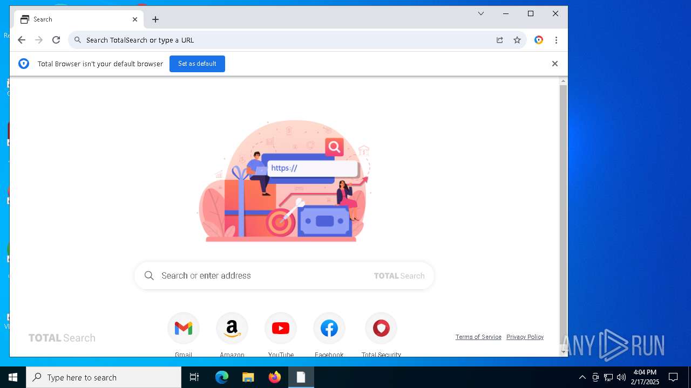Bookmark this page with the star
The height and width of the screenshot is (388, 691).
517,40
